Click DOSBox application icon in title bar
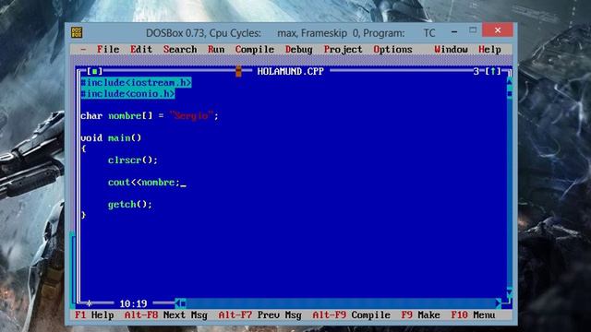 [77, 32]
